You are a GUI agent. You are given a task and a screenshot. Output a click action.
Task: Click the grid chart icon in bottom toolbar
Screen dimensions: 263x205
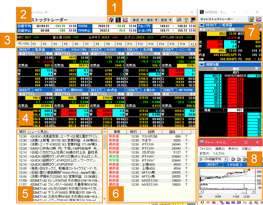[x=256, y=202]
